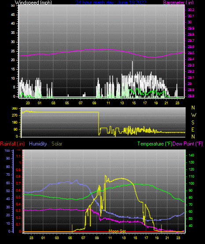
Task: Select the Rainfall (.in) legend label
Action: coord(12,144)
